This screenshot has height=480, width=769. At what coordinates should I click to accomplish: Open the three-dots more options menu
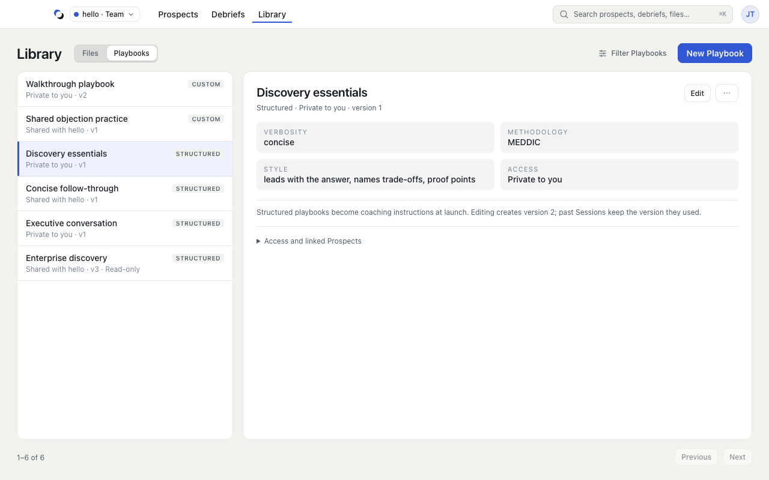click(727, 93)
